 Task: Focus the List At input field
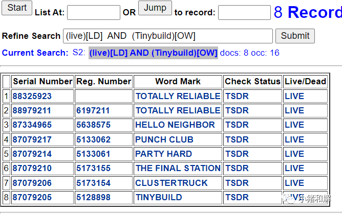[x=94, y=13]
